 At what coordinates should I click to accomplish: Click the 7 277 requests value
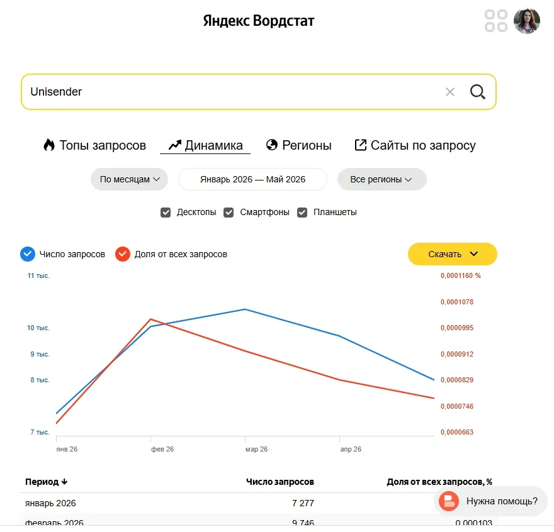[303, 503]
